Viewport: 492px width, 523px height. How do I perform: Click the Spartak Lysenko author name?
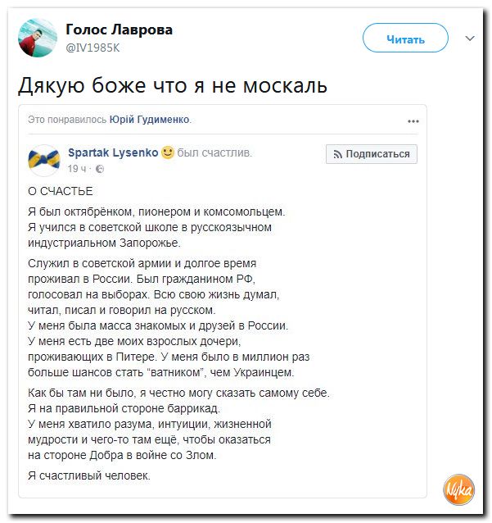click(x=113, y=152)
